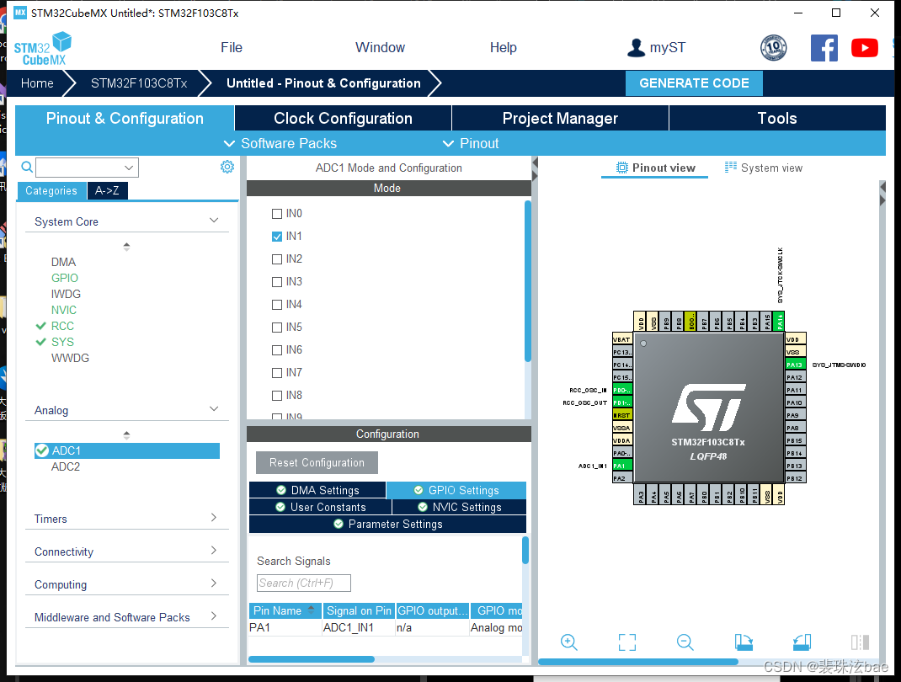Select the PD1 RCC_OSC_OUT pin on chip
The width and height of the screenshot is (901, 682).
[x=622, y=402]
